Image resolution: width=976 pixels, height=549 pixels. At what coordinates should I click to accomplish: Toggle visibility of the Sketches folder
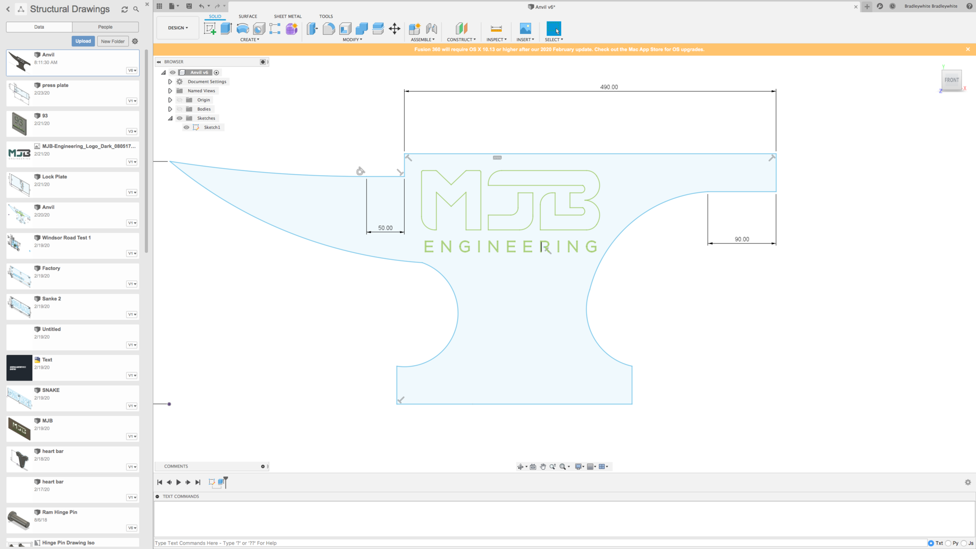pos(180,118)
